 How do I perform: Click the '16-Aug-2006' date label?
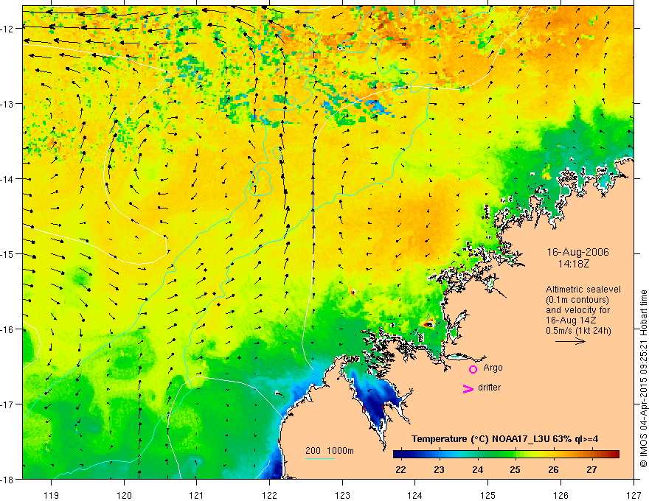tap(577, 252)
